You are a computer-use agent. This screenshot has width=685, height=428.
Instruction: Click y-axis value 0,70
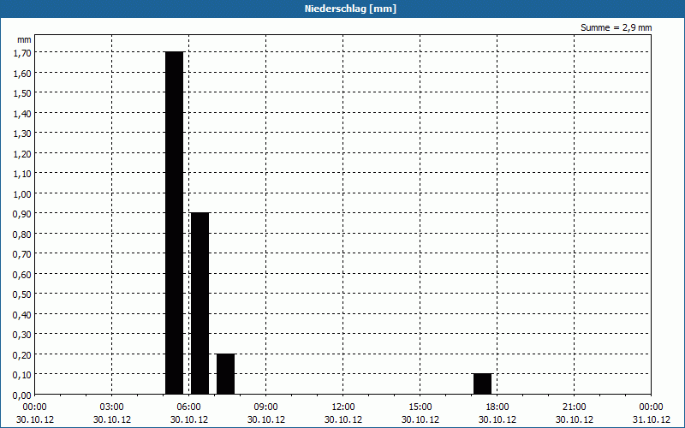(x=22, y=254)
